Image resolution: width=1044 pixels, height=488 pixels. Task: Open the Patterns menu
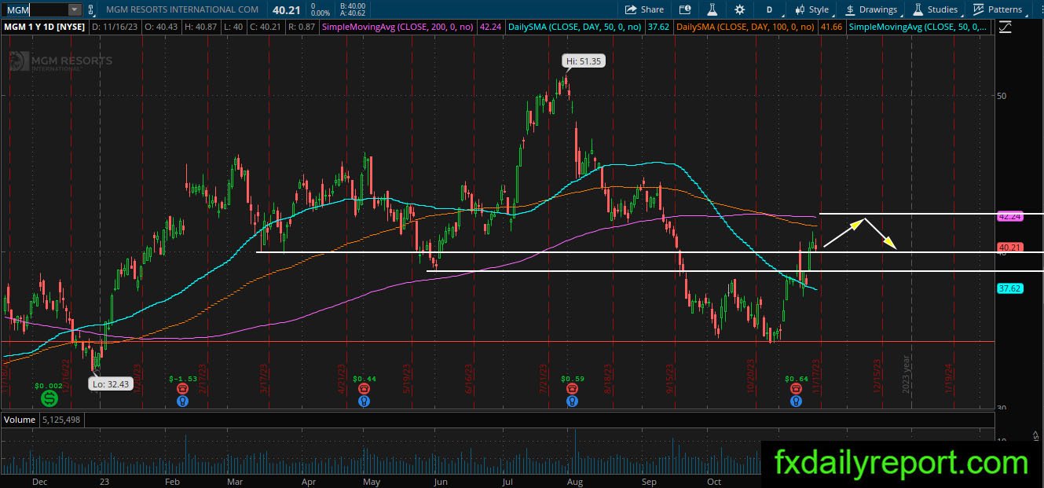(998, 9)
